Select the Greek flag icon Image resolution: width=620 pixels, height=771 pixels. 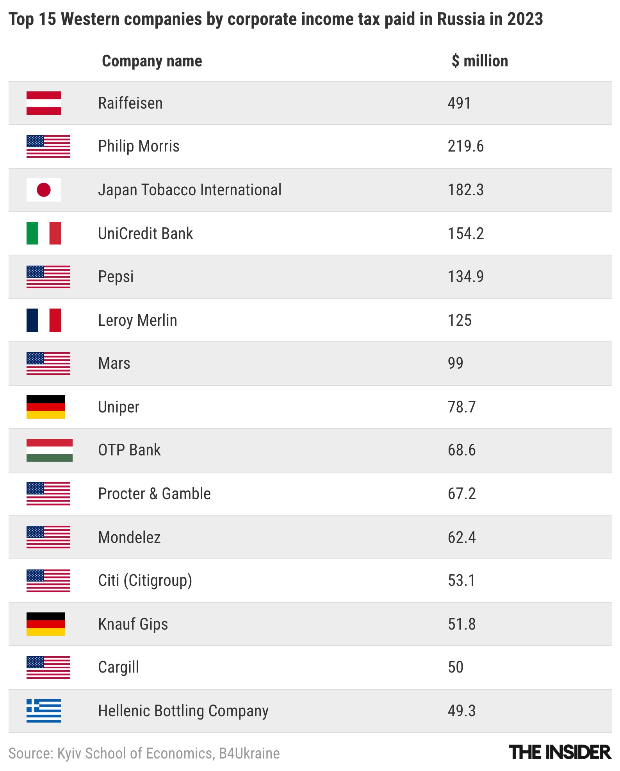tap(44, 710)
